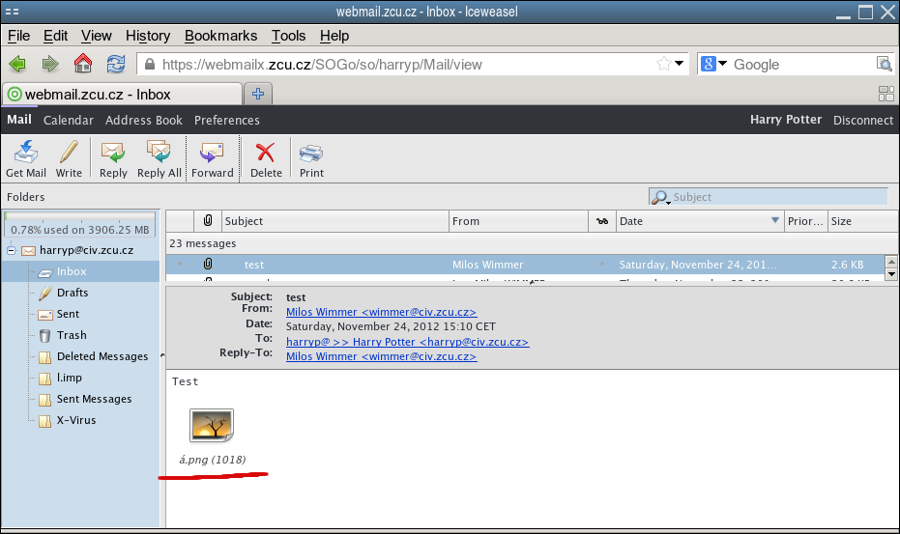900x534 pixels.
Task: Reply to the selected message
Action: coord(113,158)
